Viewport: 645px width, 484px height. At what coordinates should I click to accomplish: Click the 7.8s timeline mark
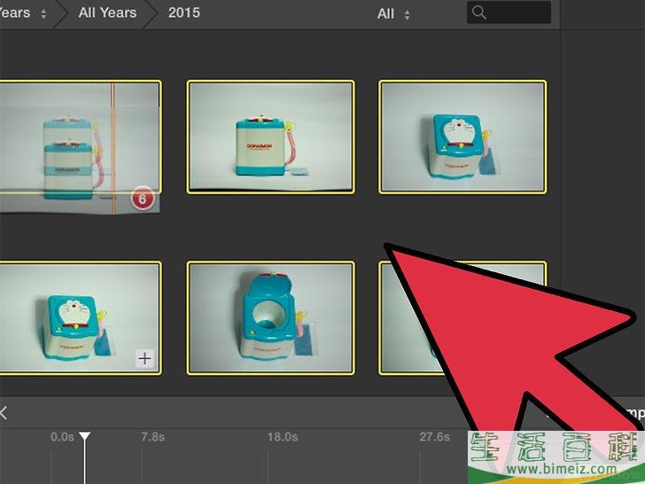(152, 437)
